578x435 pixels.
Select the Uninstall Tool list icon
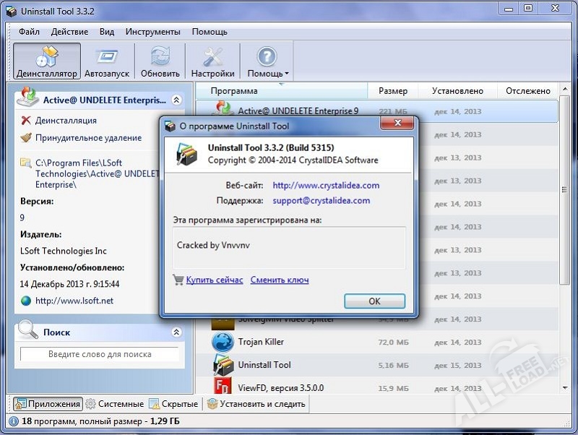(223, 365)
